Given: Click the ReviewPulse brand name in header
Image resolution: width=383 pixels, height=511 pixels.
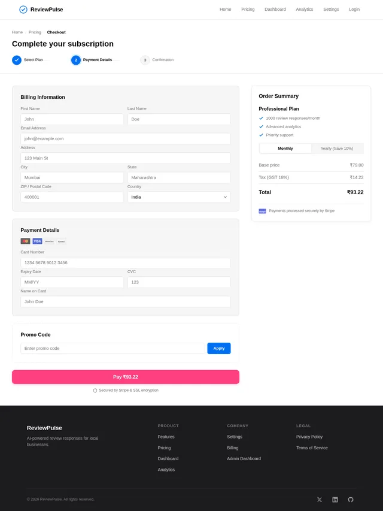Looking at the screenshot, I should click(47, 10).
